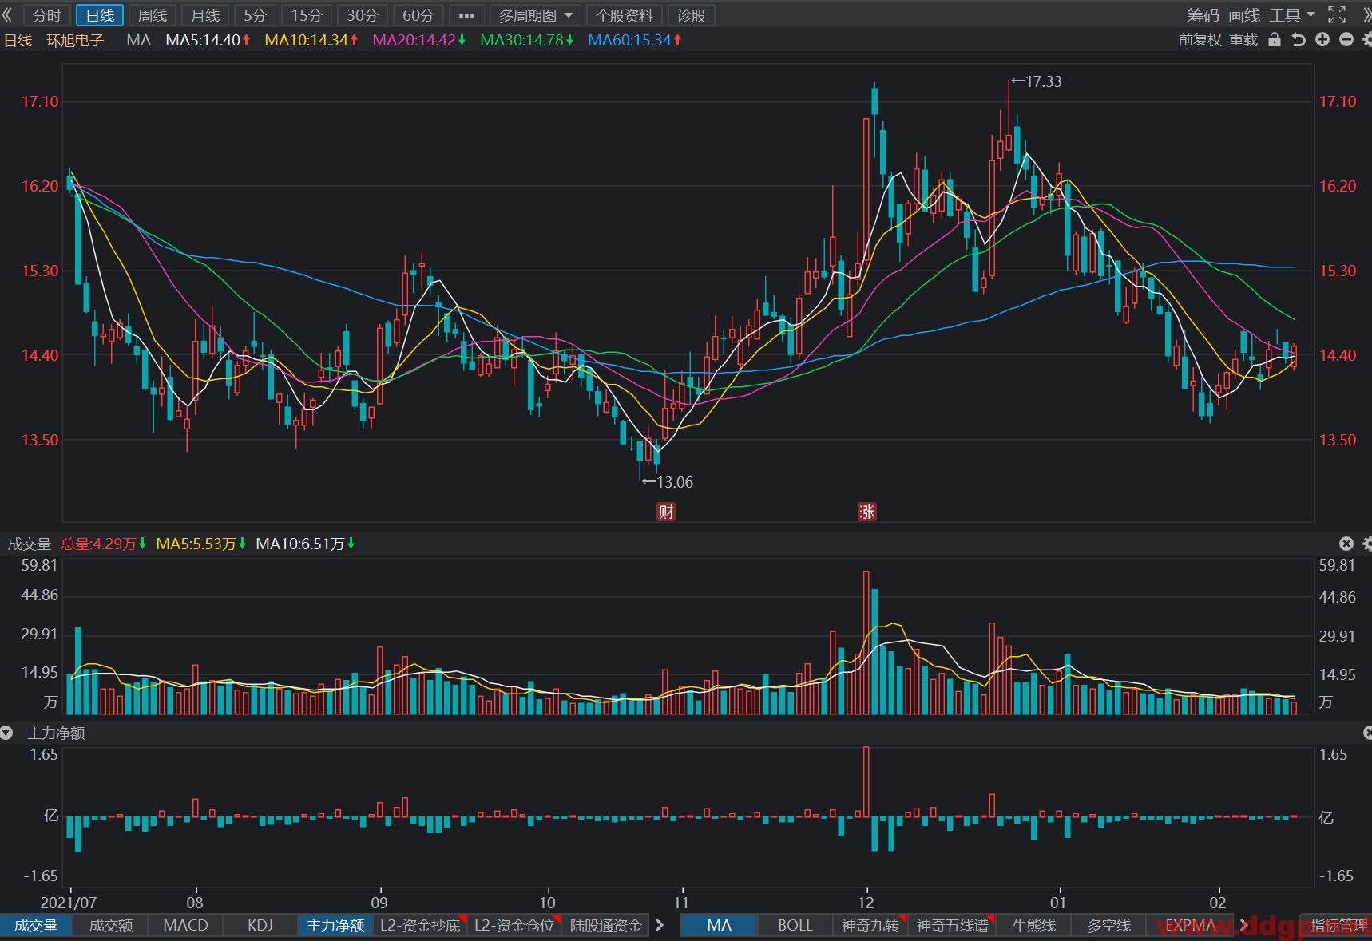Close the 成交量 volume panel
Screen dimensions: 1372x941
coord(1346,544)
